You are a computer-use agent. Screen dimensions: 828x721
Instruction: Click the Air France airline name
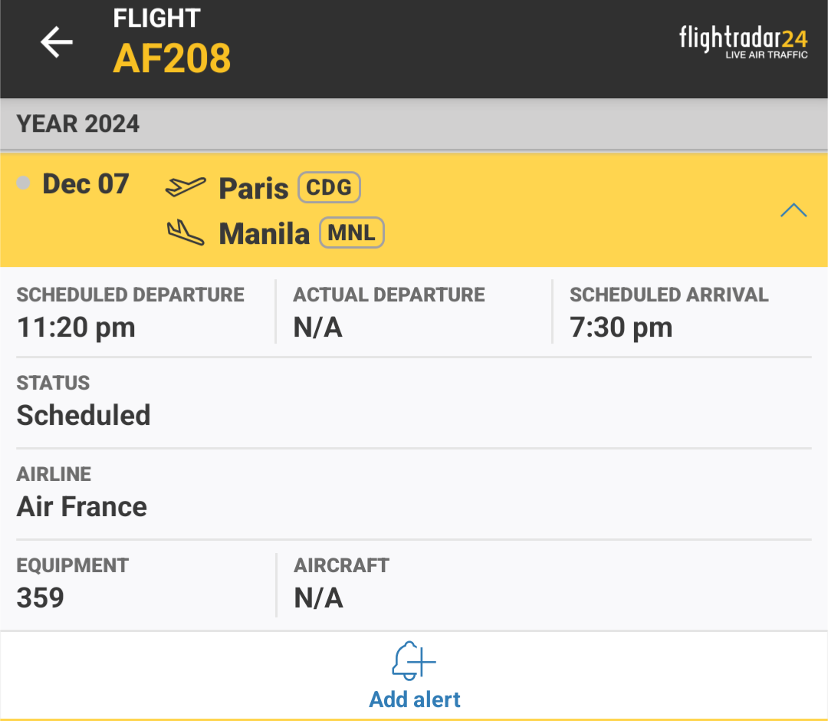[82, 507]
